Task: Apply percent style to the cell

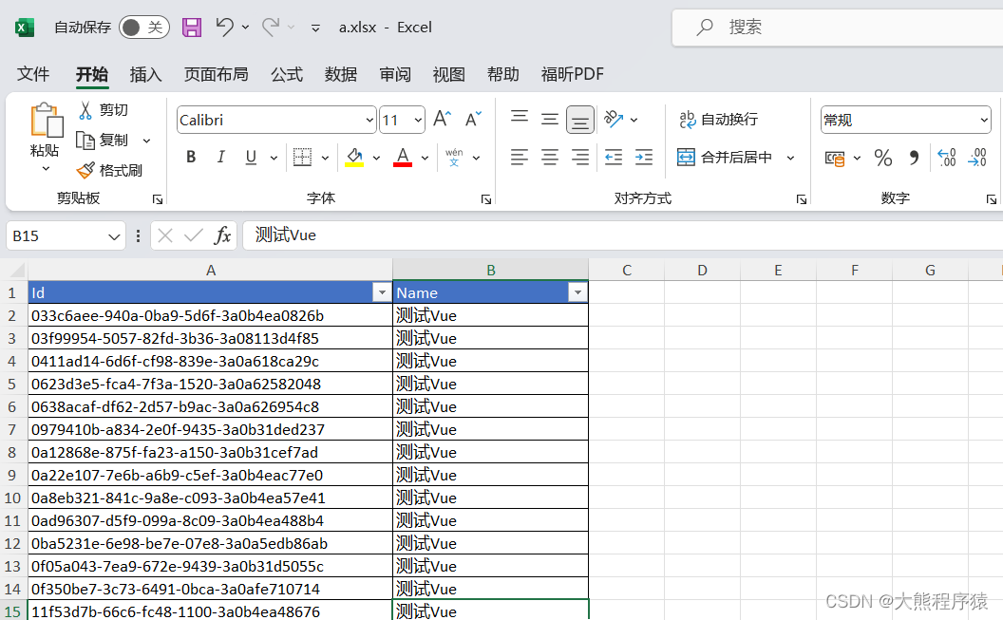Action: point(882,158)
